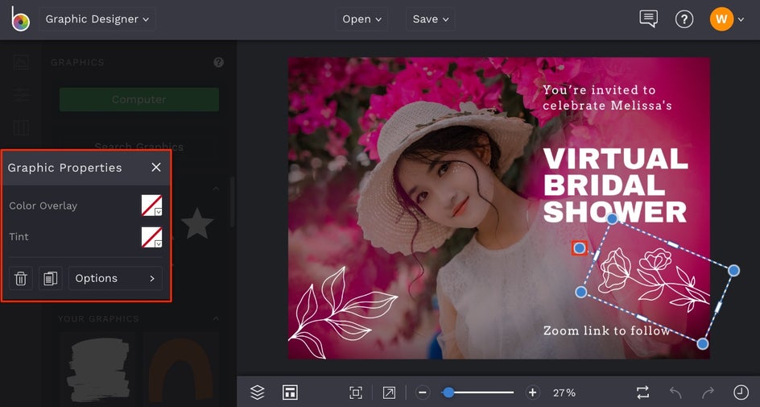Zoom in with the plus button
The width and height of the screenshot is (760, 407).
[533, 392]
